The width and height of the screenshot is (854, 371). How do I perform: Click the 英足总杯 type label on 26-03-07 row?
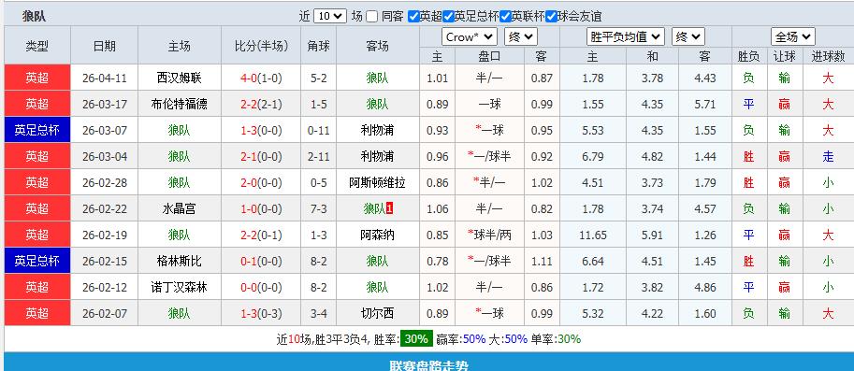tap(37, 130)
